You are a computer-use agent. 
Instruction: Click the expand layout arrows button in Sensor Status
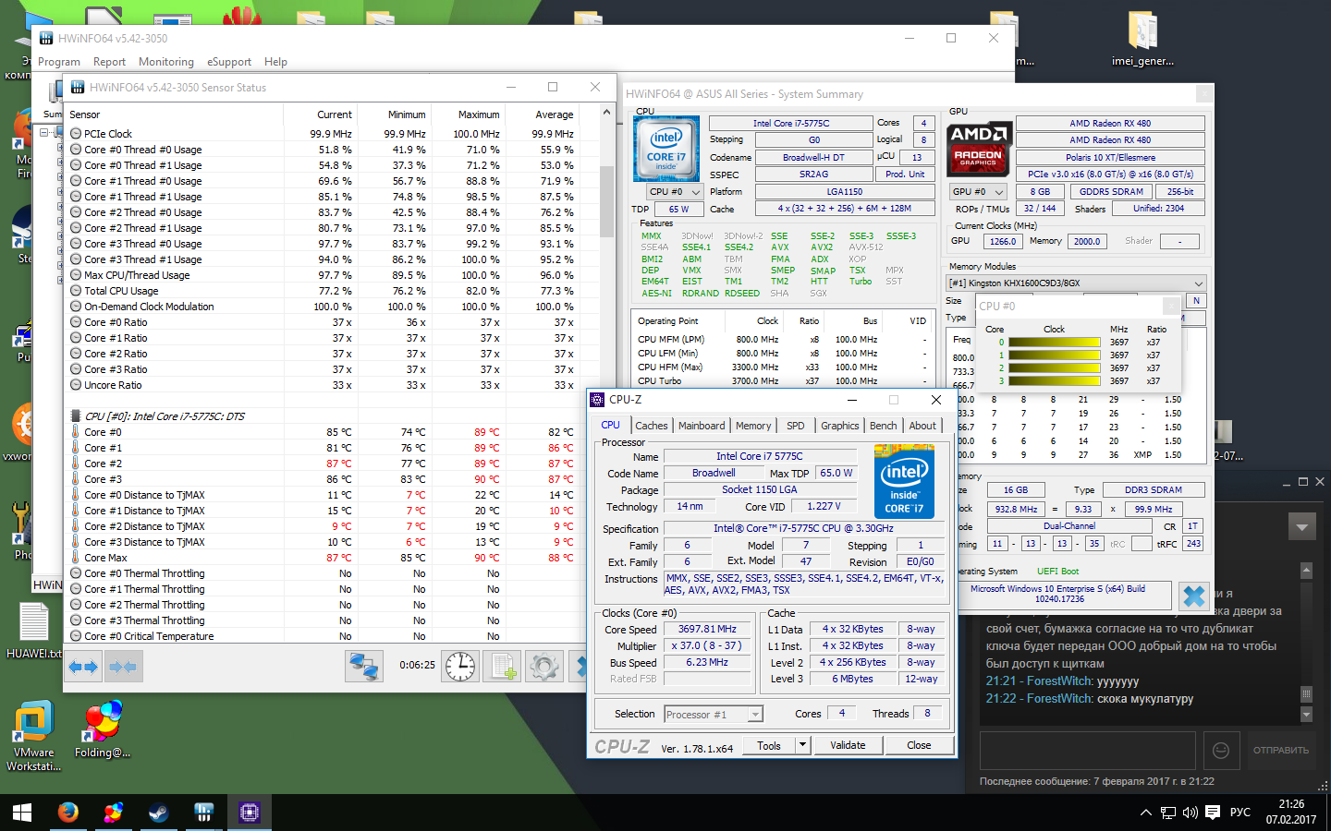(x=83, y=666)
